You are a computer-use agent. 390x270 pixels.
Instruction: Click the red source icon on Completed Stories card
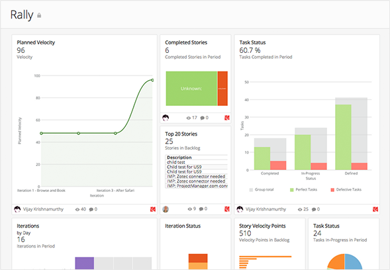click(227, 118)
